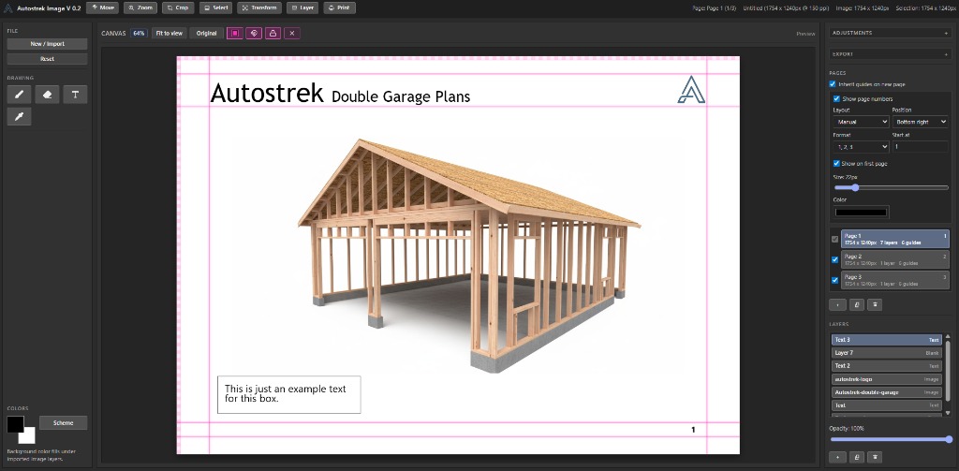Viewport: 959px width, 471px height.
Task: Expand the Export panel
Action: tap(891, 54)
